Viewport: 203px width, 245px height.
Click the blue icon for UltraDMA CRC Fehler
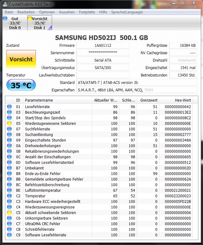(9, 224)
